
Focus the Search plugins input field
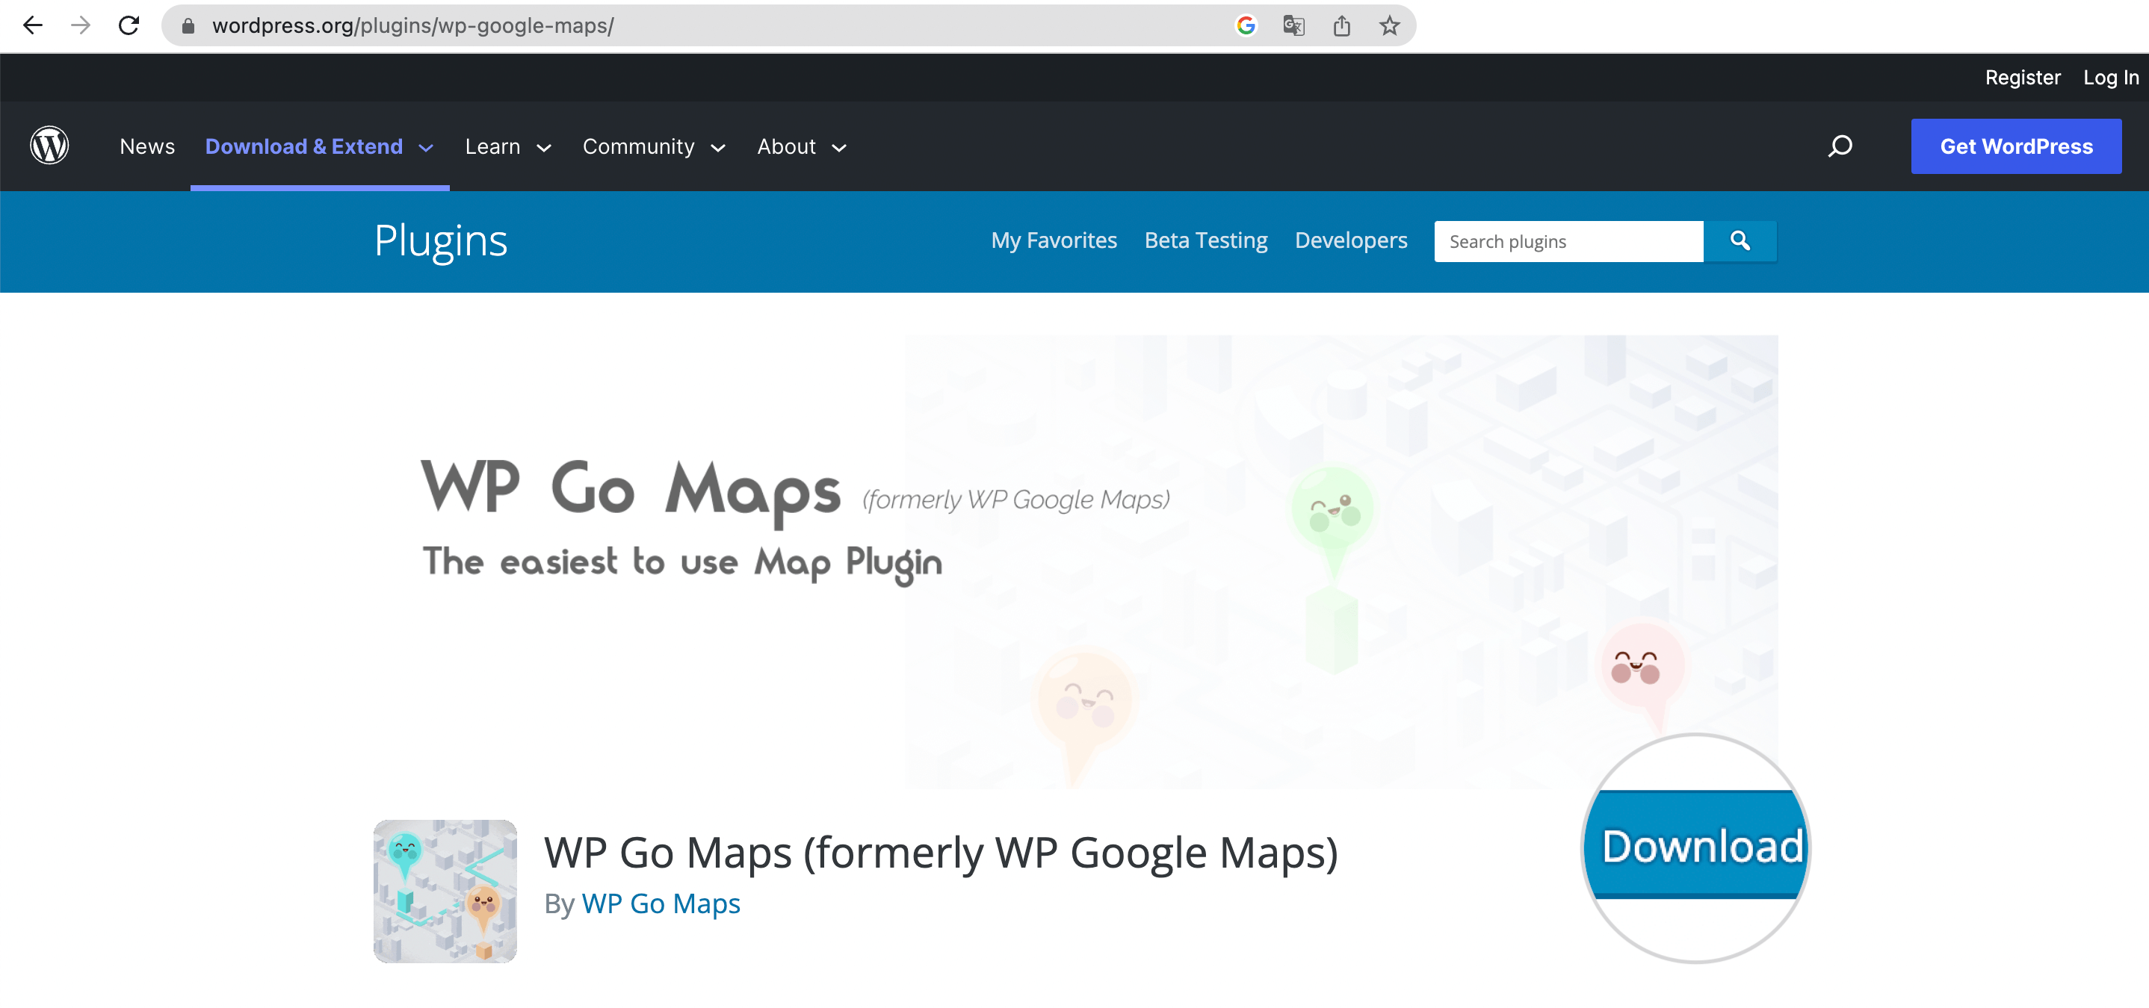1568,241
